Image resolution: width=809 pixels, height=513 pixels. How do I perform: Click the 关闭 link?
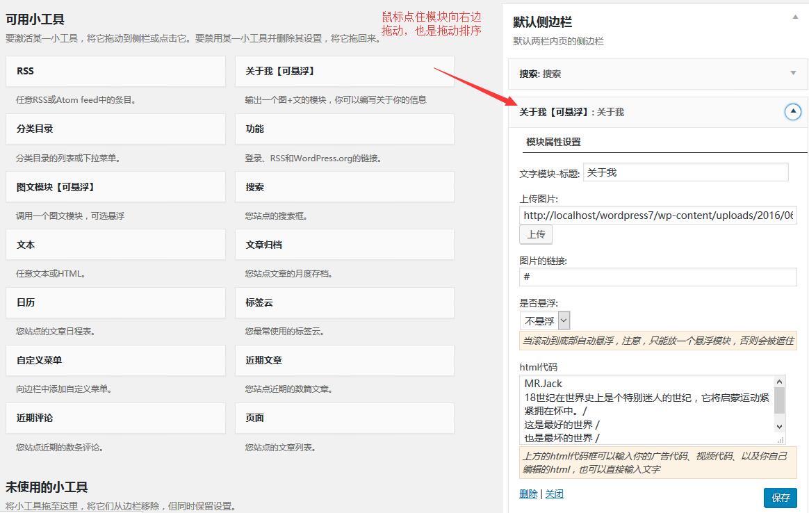click(554, 494)
